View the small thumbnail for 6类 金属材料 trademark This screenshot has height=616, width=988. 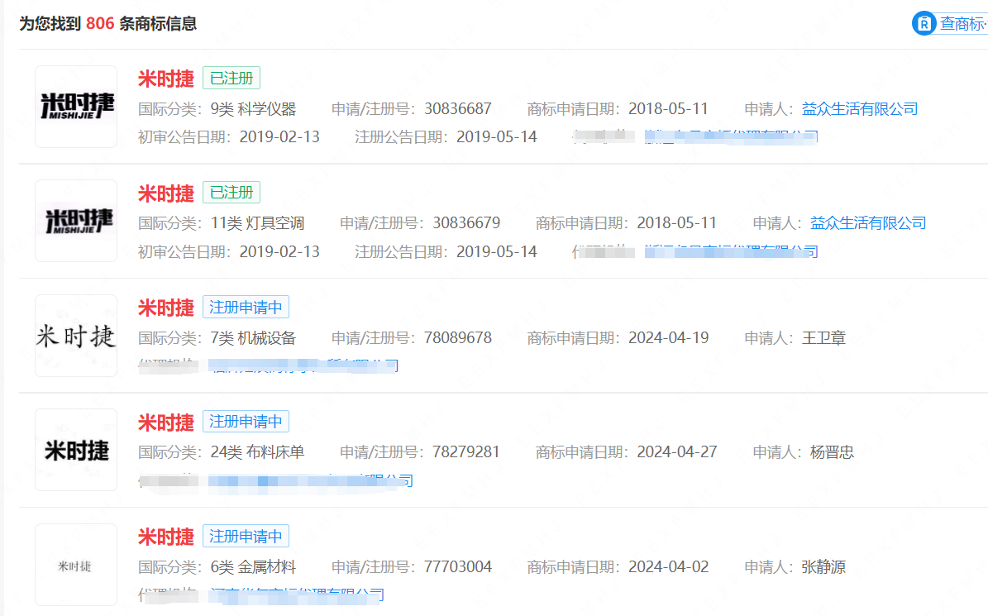coord(76,565)
